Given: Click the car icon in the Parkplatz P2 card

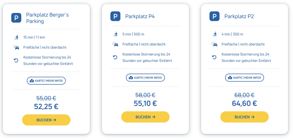Looking at the screenshot, I should tap(214, 44).
